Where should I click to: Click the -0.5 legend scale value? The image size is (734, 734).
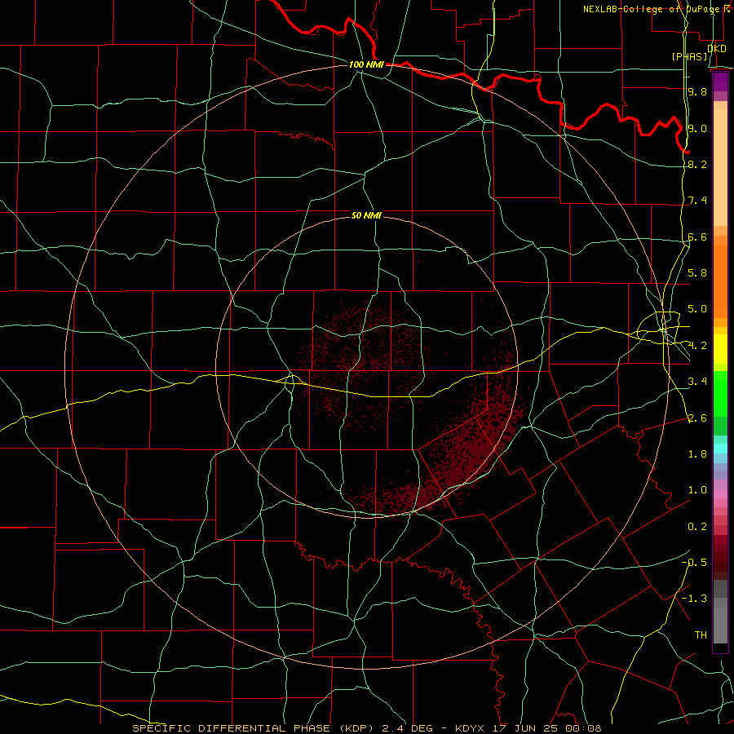click(x=694, y=562)
